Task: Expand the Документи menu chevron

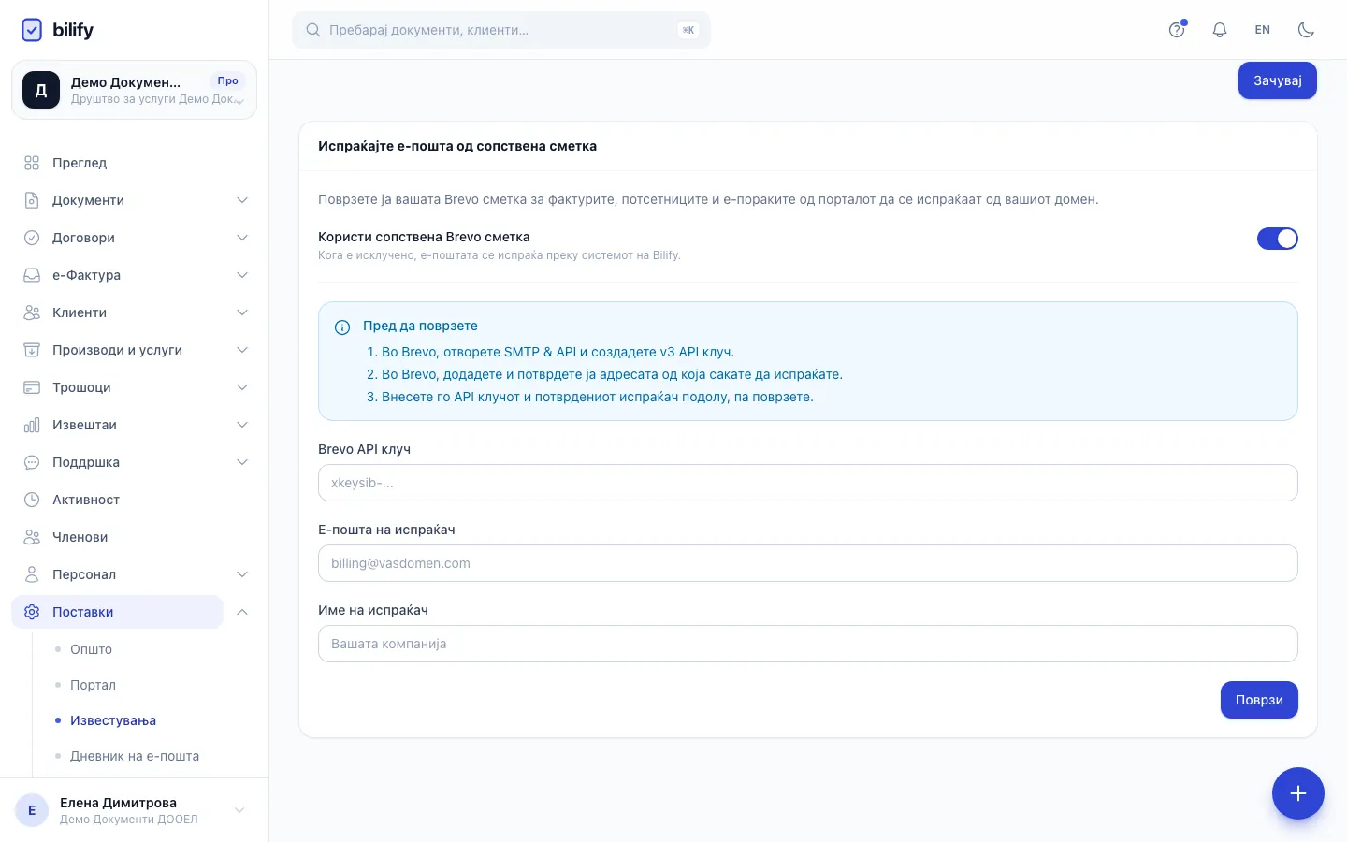Action: click(242, 200)
